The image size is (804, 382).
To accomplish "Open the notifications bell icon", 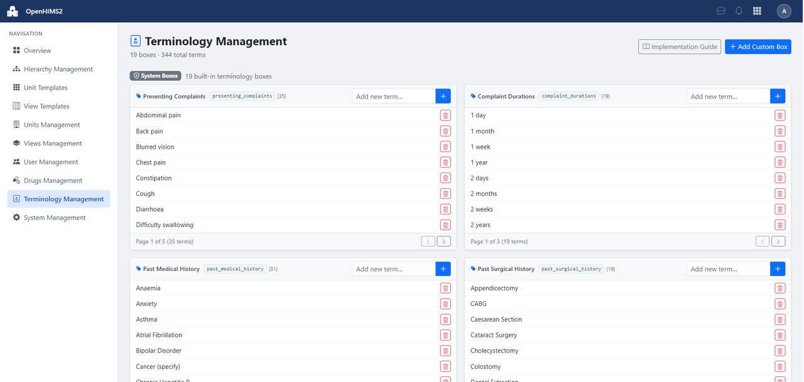I will tap(739, 11).
